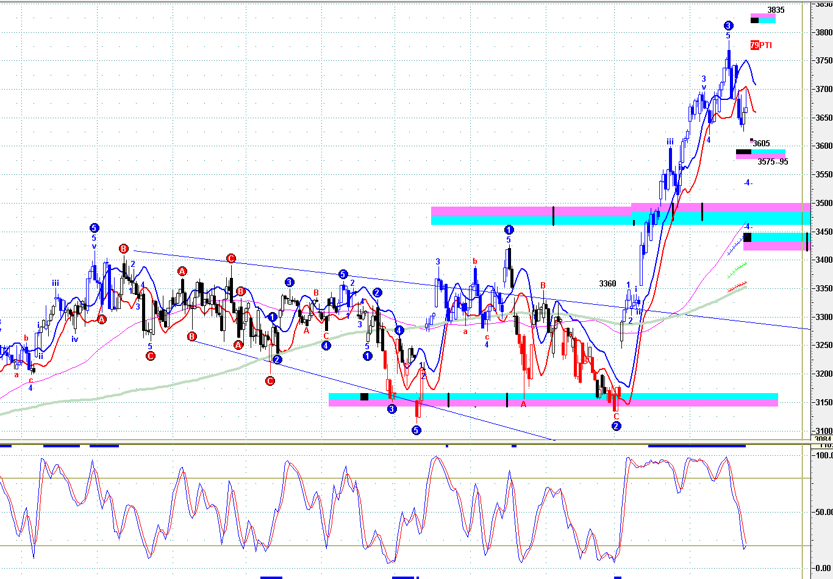Click the 3300 price axis label
The width and height of the screenshot is (833, 579).
(823, 317)
